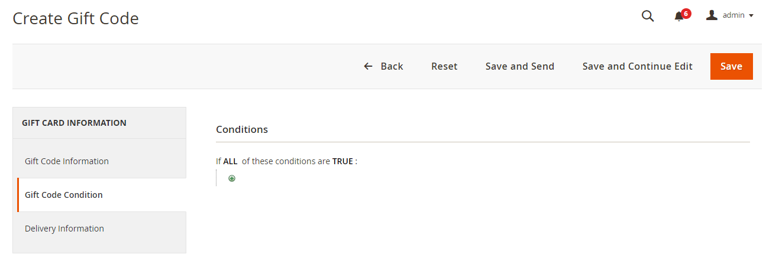Click the "of these conditions are" text
This screenshot has height=264, width=766.
coord(286,161)
